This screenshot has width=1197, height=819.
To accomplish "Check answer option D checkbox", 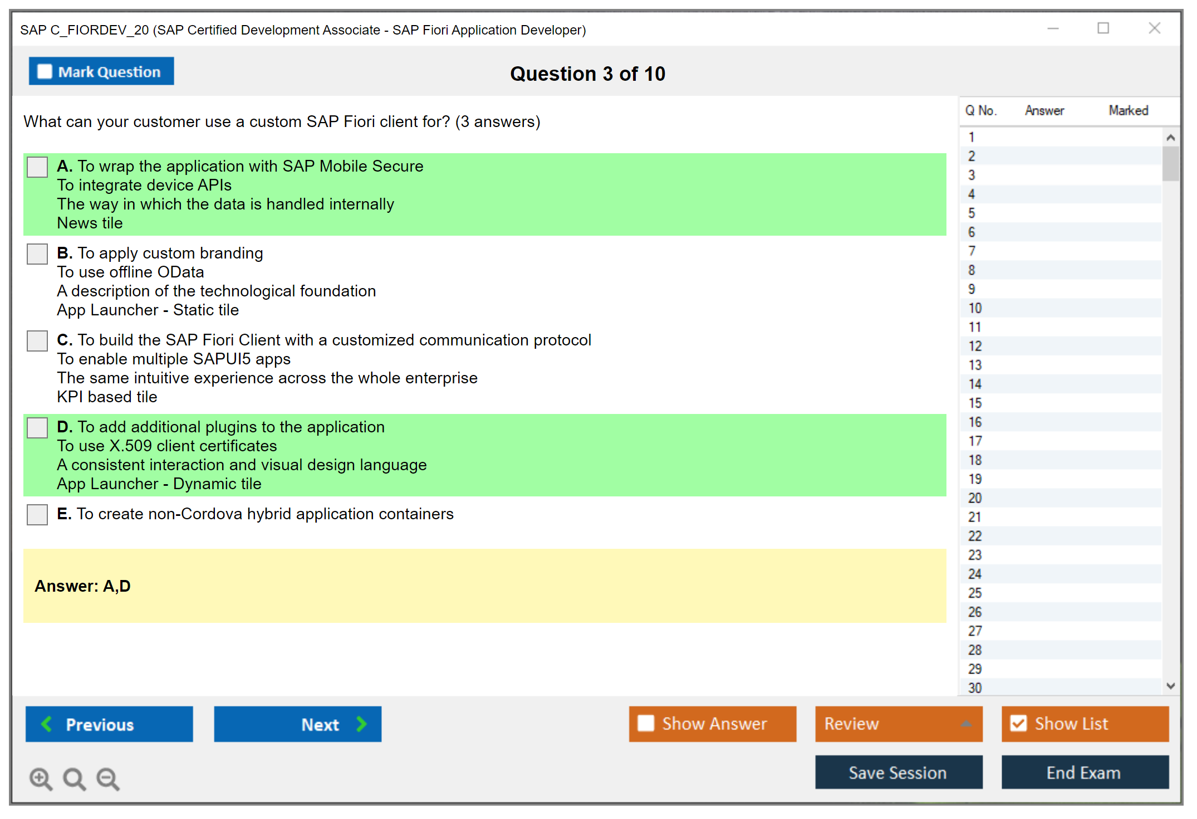I will pyautogui.click(x=37, y=428).
